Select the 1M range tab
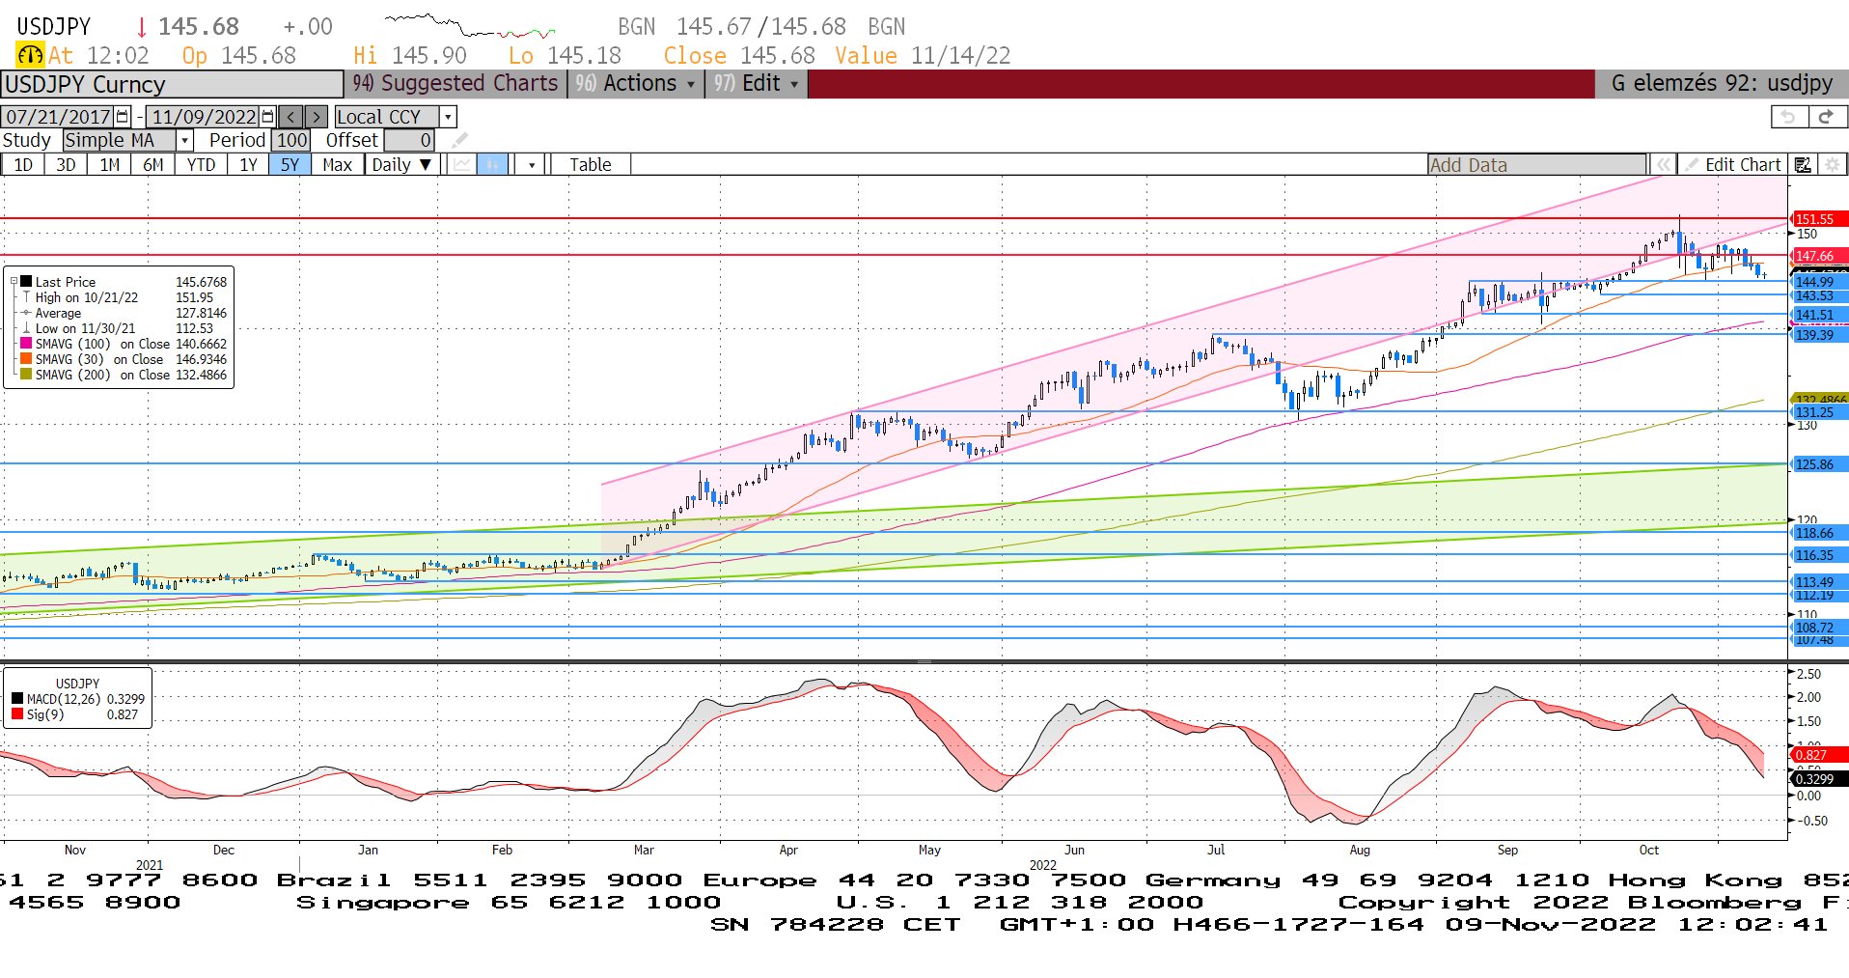The height and width of the screenshot is (978, 1849). [110, 165]
